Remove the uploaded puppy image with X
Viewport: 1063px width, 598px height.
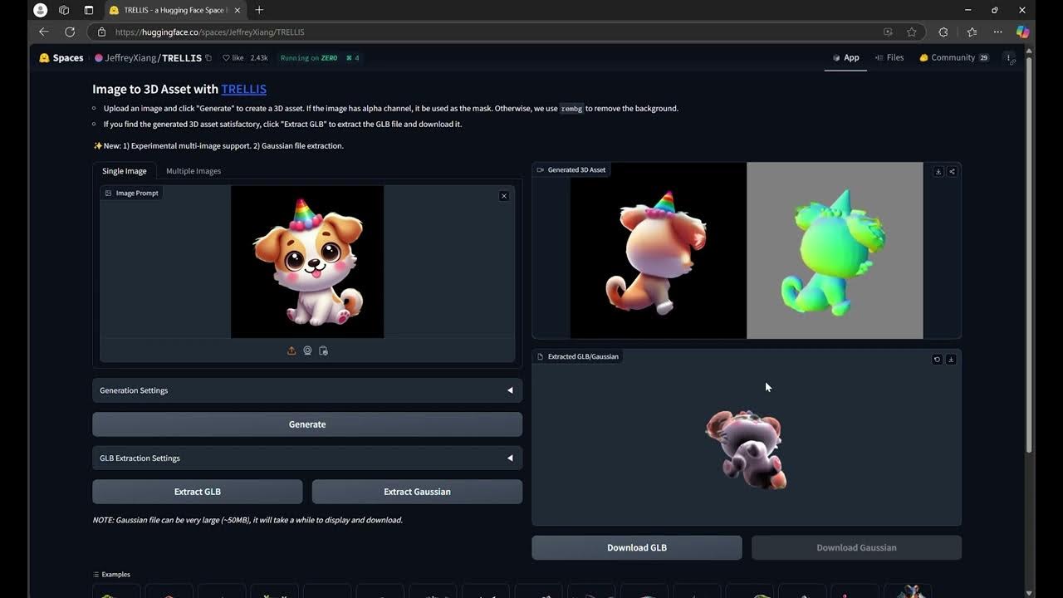coord(504,196)
